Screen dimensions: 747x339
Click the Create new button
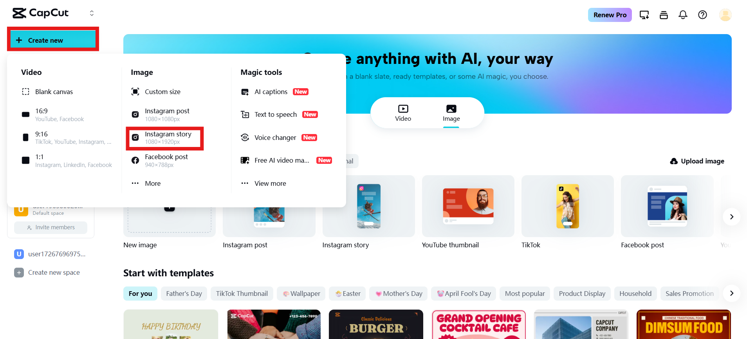[53, 40]
